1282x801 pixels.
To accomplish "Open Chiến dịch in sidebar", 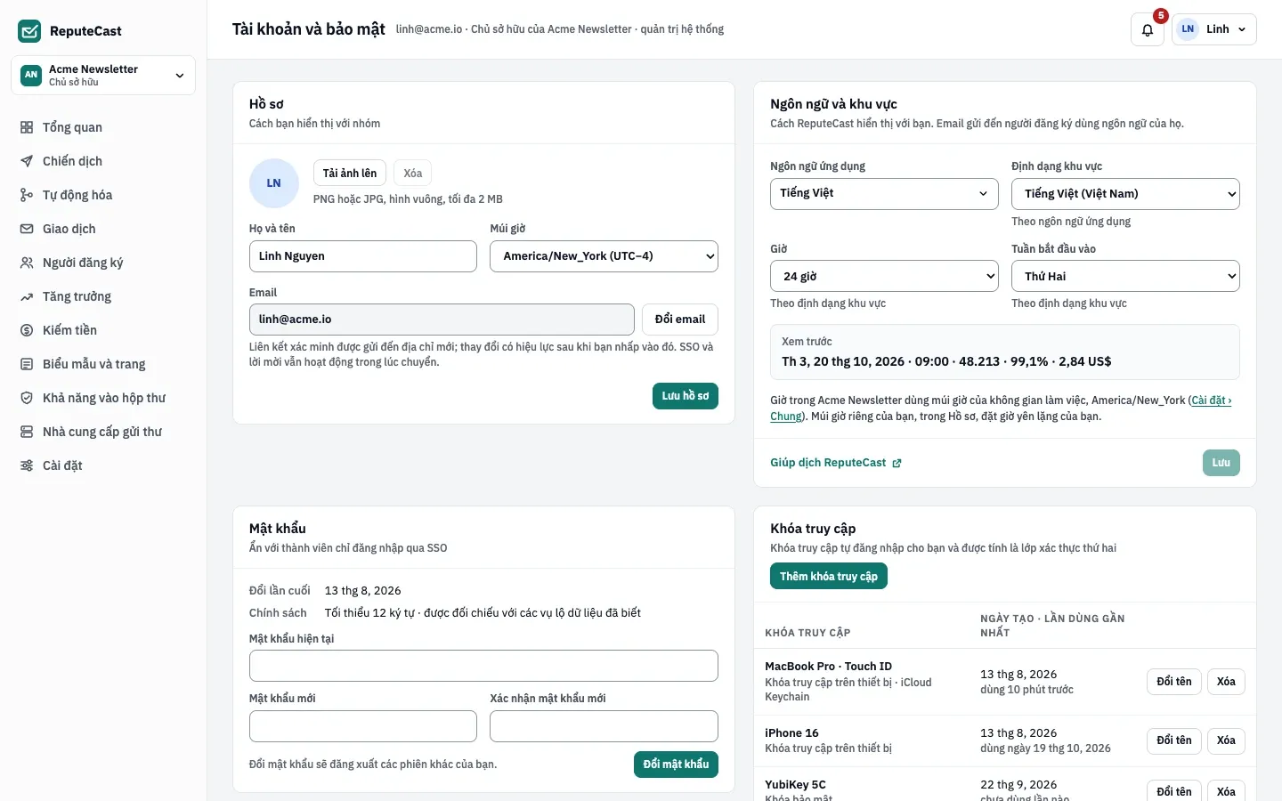I will [103, 161].
